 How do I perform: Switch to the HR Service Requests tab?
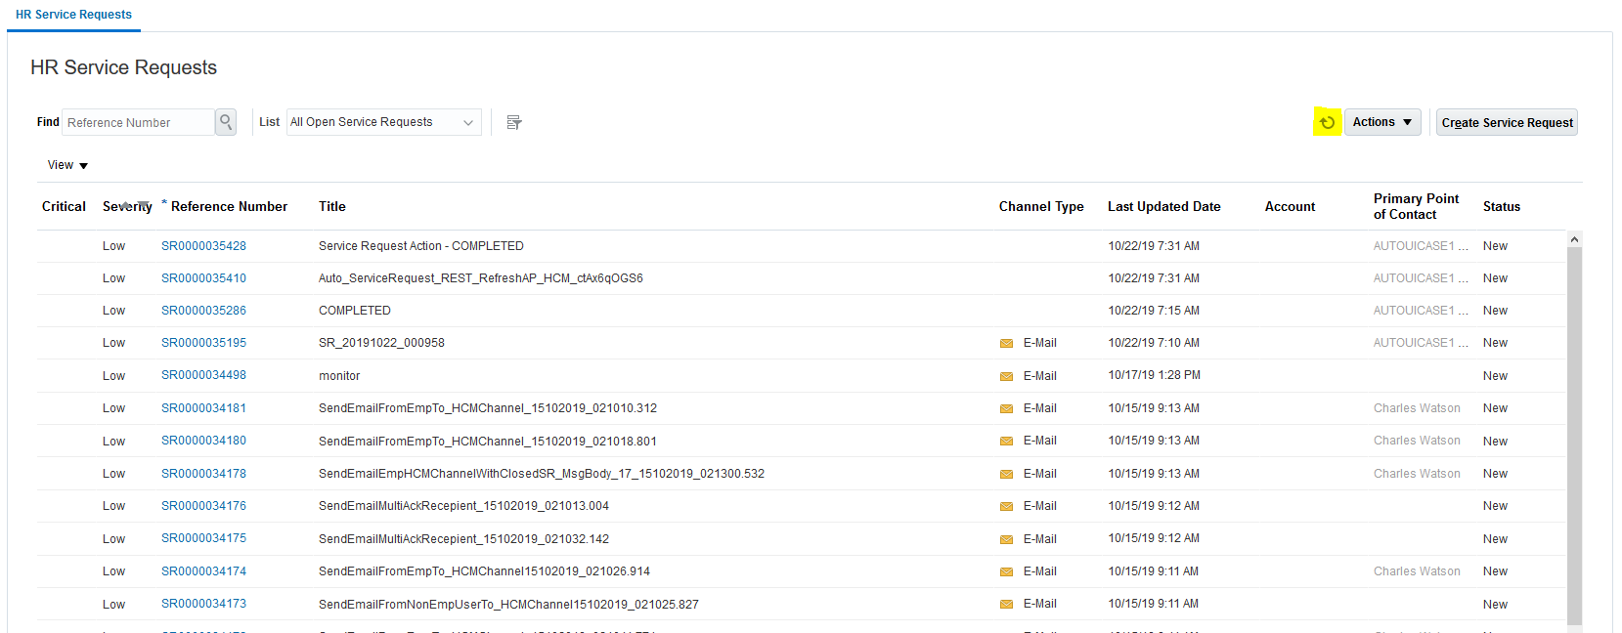[x=73, y=15]
